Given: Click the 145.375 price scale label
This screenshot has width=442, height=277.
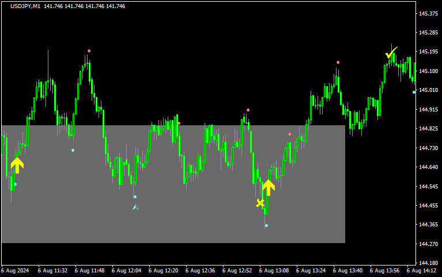Looking at the screenshot, I should [429, 14].
